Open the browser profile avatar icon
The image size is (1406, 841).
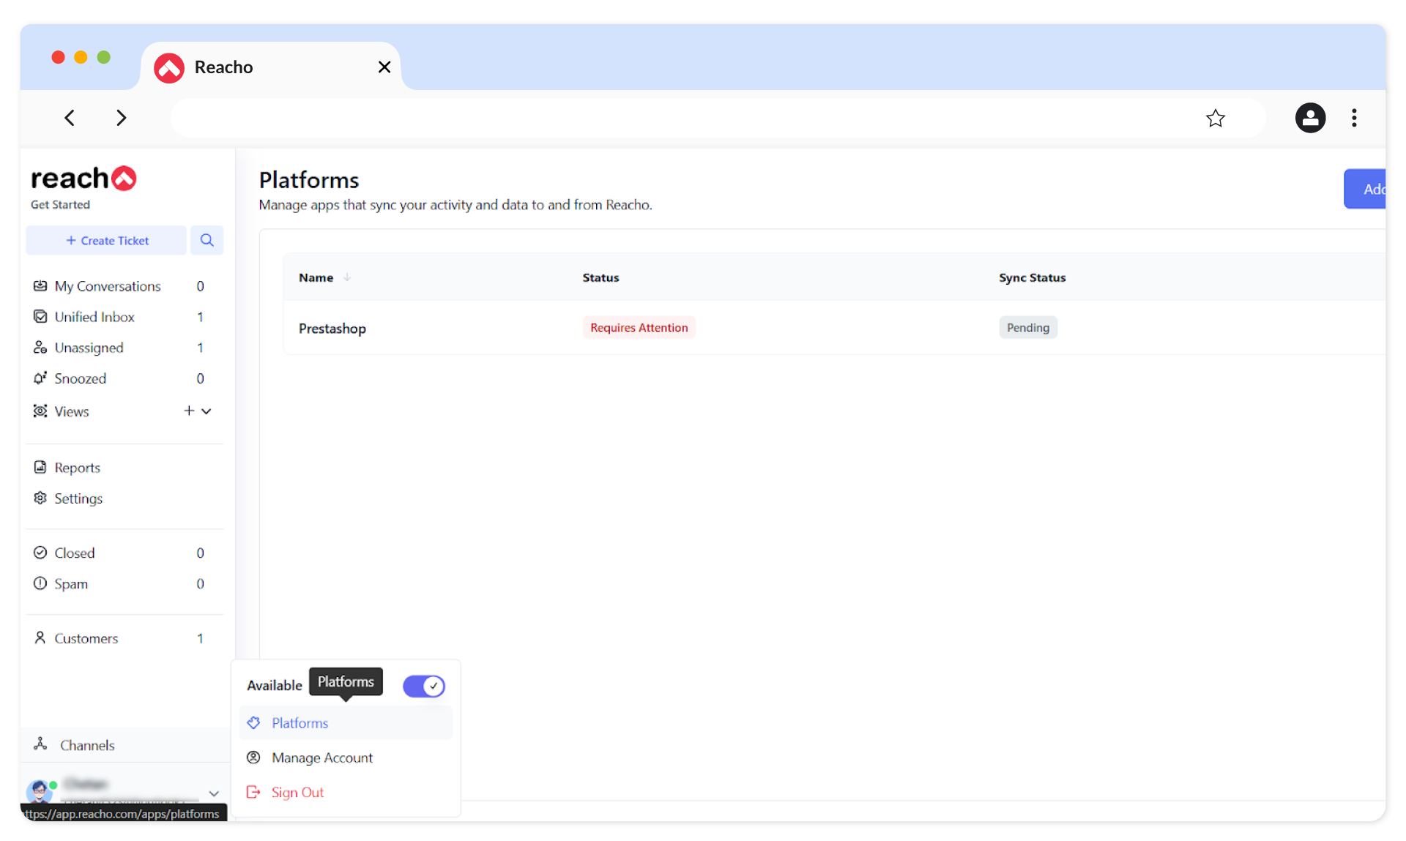1310,118
